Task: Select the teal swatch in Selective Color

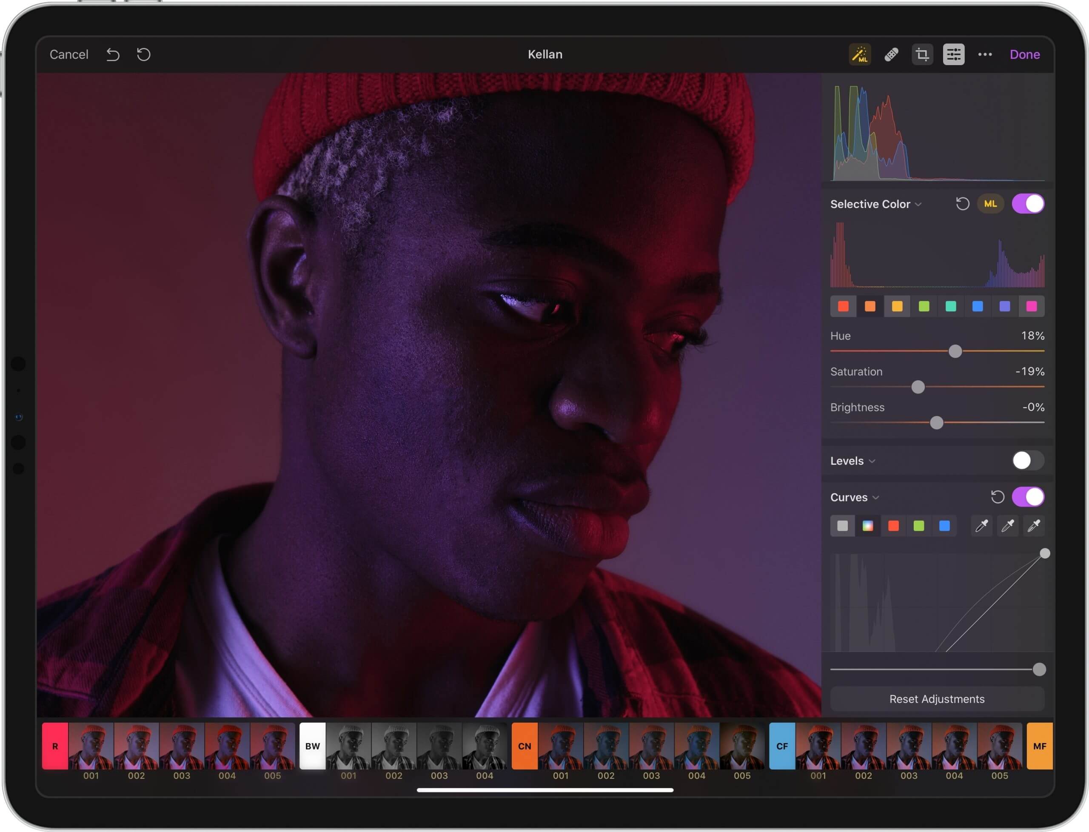Action: coord(950,306)
